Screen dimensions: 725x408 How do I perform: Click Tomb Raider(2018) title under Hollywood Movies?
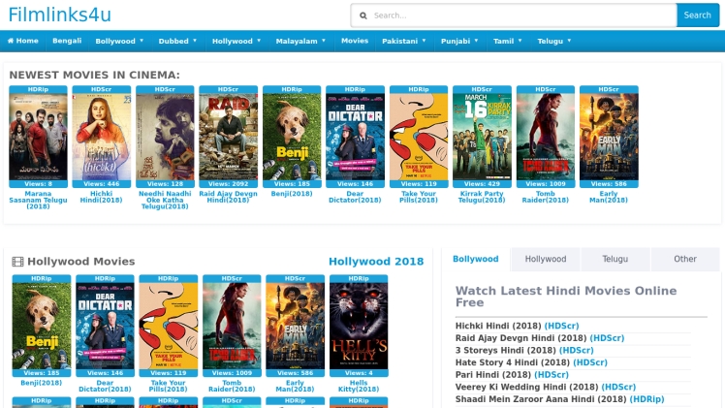tap(232, 386)
